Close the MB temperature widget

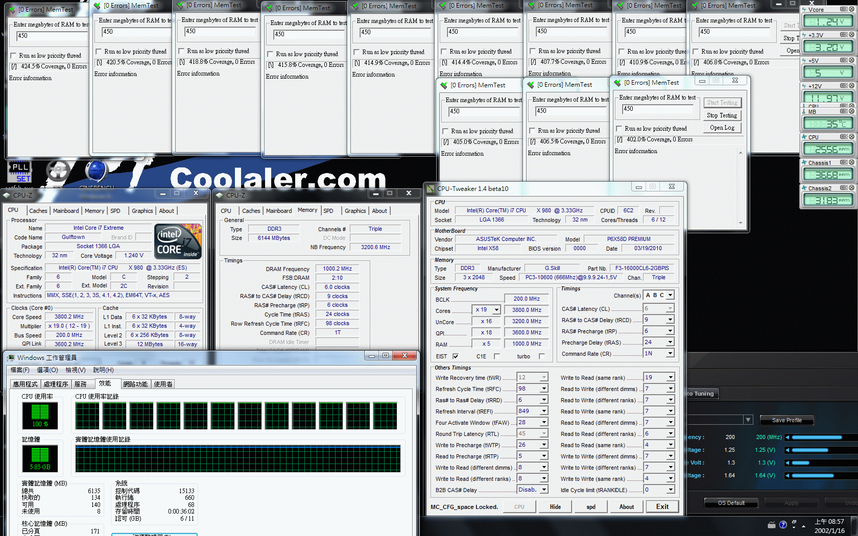851,111
